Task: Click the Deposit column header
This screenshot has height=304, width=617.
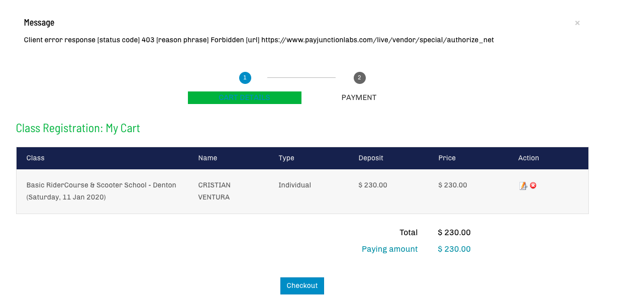Action: 371,158
